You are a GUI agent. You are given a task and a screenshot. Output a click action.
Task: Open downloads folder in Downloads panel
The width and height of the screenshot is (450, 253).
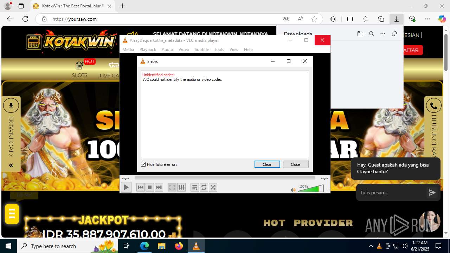click(360, 34)
